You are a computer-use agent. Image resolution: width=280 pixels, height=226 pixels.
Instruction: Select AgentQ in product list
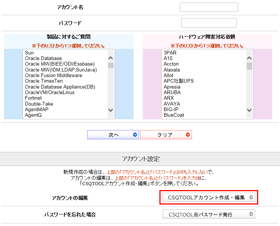click(33, 115)
